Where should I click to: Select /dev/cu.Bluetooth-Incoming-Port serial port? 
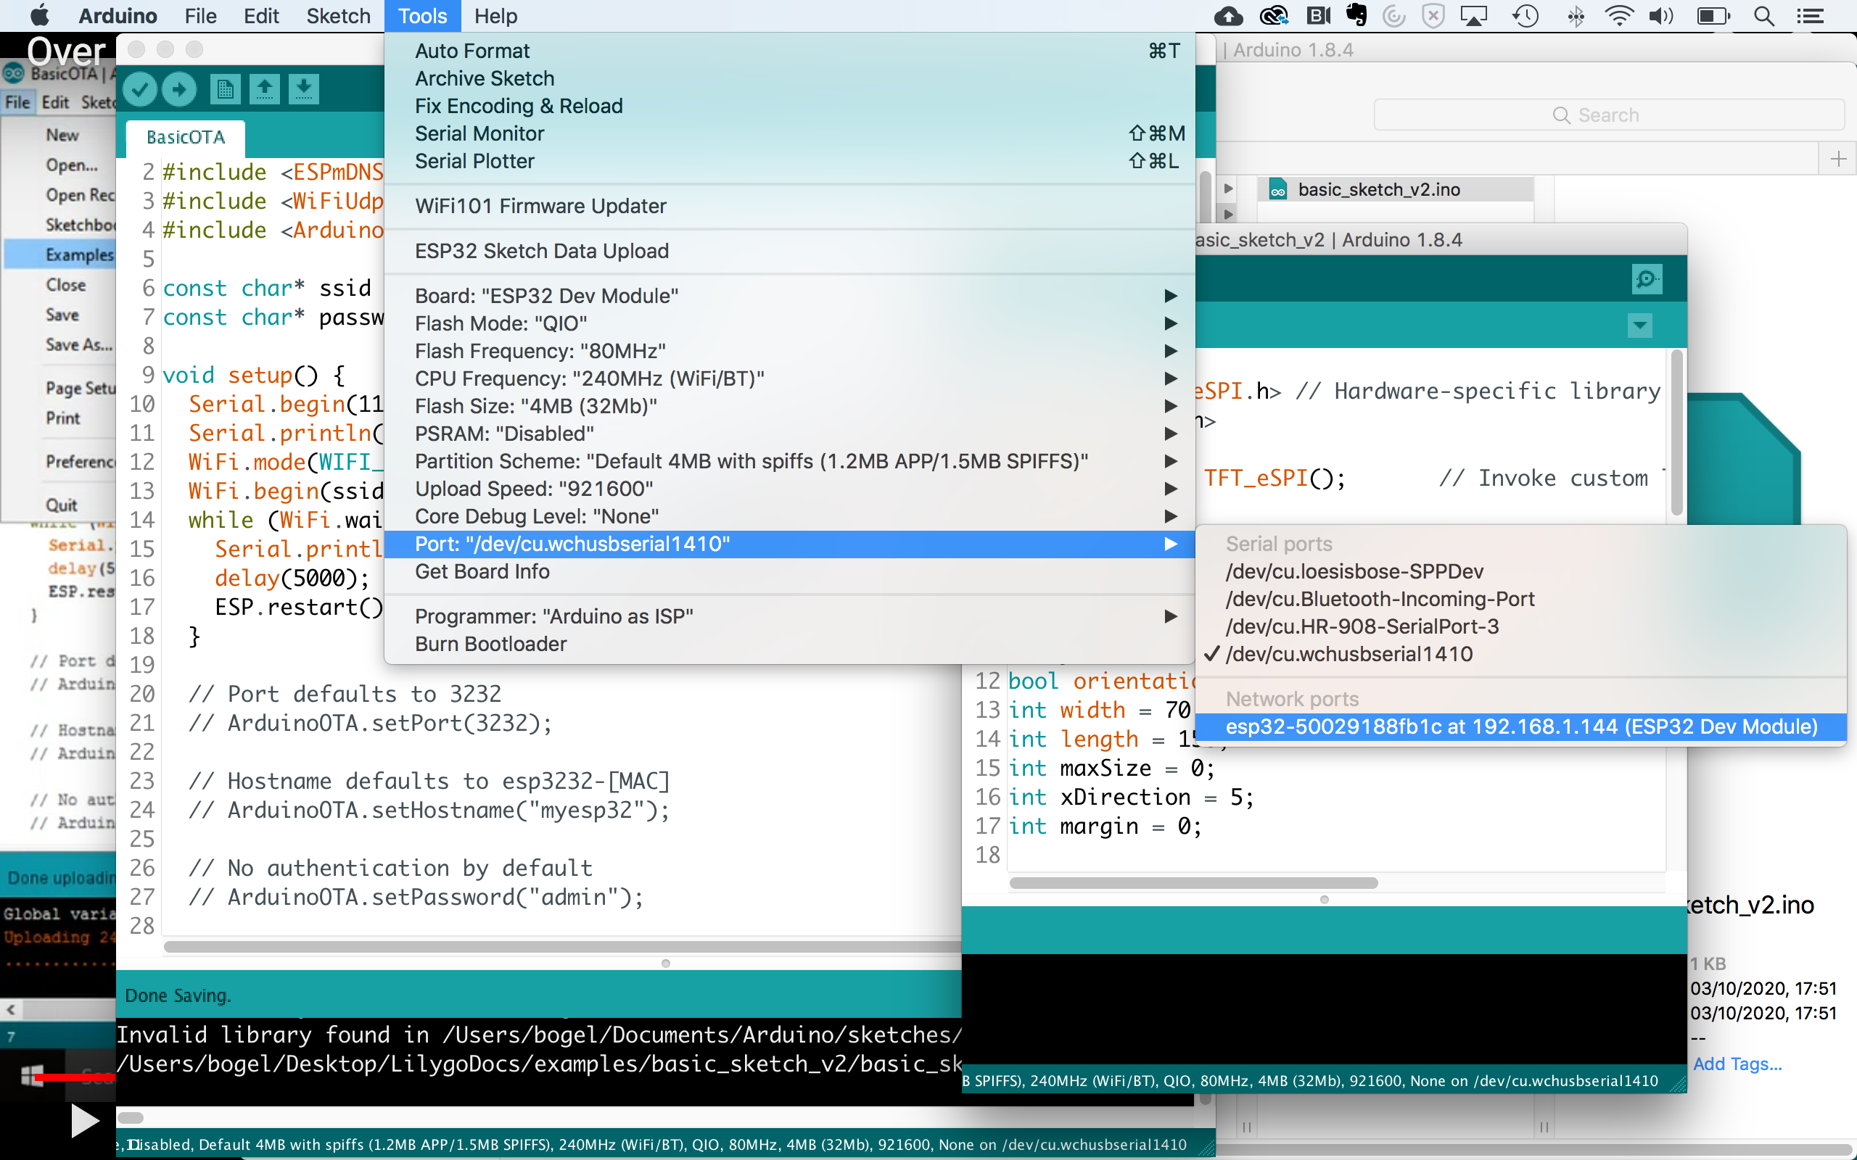1379,598
